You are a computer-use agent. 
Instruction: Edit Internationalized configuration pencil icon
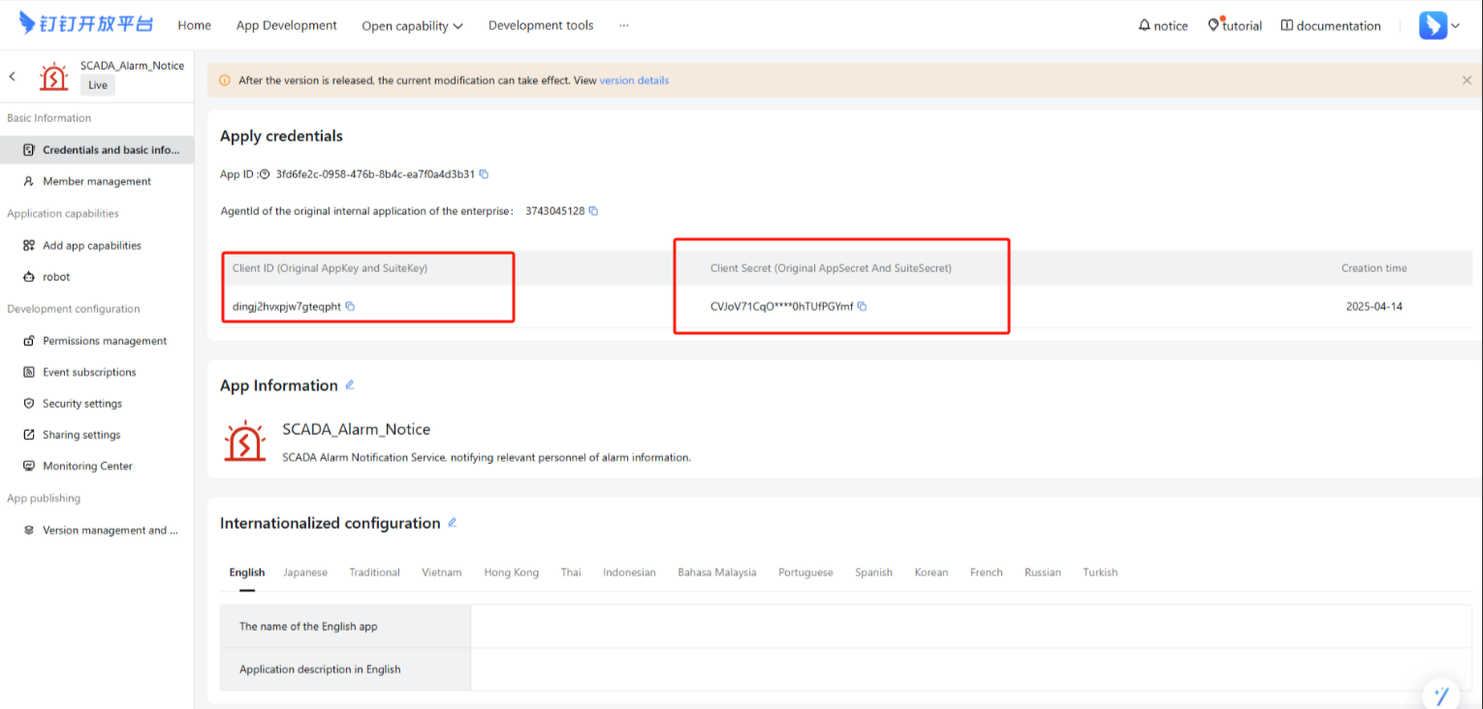(452, 522)
